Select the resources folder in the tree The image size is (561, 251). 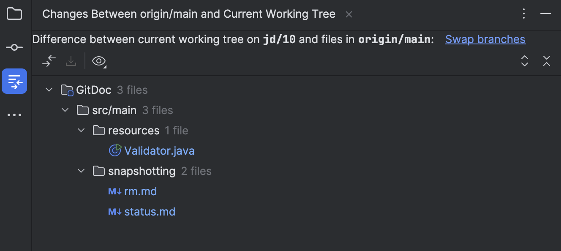134,130
